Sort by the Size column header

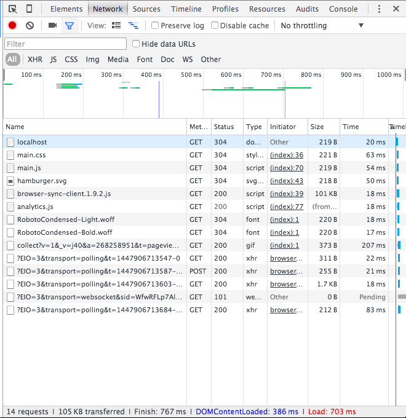pos(324,127)
